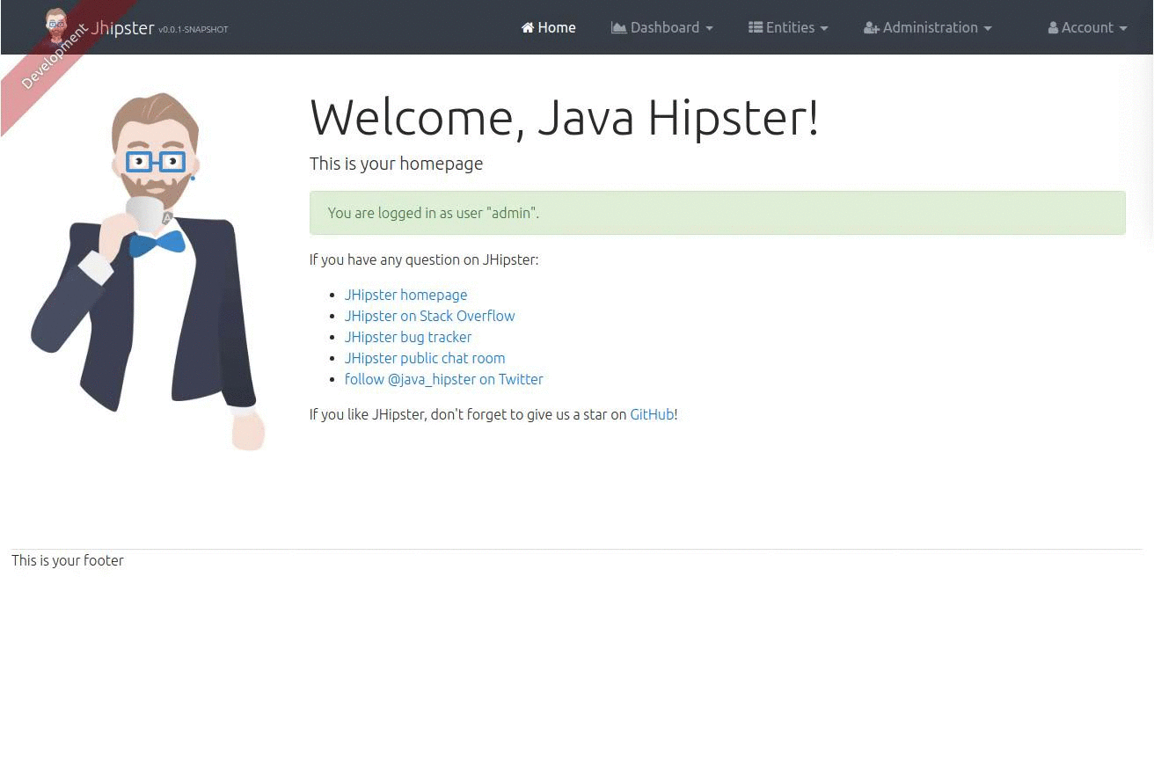Viewport: 1154px width, 774px height.
Task: Click the 'You are logged in' alert
Action: 717,213
